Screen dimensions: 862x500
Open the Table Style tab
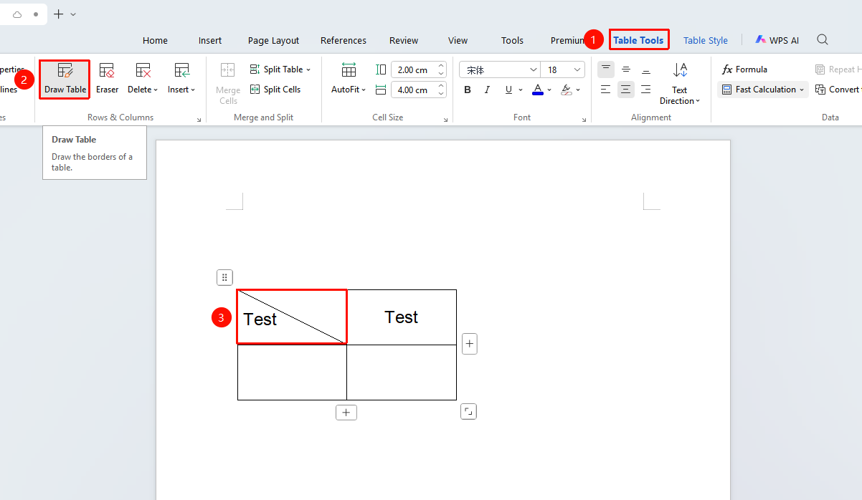(706, 40)
